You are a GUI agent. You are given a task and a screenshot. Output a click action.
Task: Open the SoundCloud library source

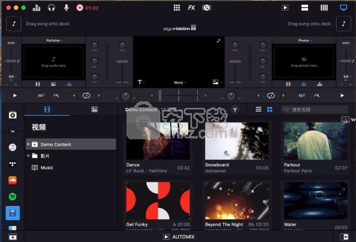click(13, 180)
